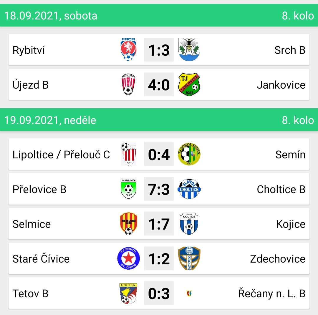The width and height of the screenshot is (318, 315).
Task: Select the Kojice blue shield logo
Action: coord(189,223)
